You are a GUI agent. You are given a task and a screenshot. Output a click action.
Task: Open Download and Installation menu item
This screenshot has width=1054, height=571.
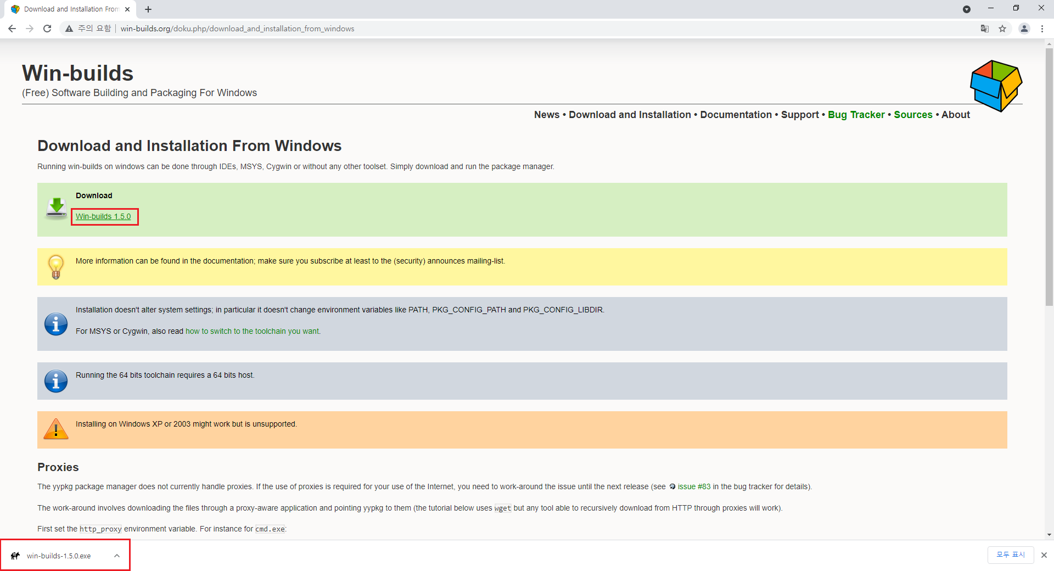click(x=630, y=115)
